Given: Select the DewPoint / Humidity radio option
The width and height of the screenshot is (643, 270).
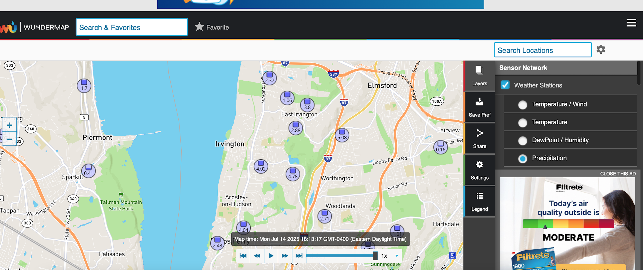Looking at the screenshot, I should click(x=523, y=141).
